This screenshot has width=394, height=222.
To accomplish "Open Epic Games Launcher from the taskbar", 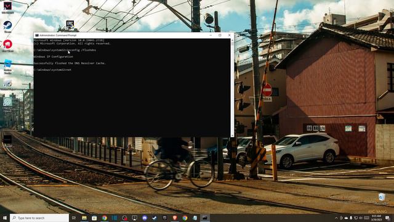I will coord(164,218).
